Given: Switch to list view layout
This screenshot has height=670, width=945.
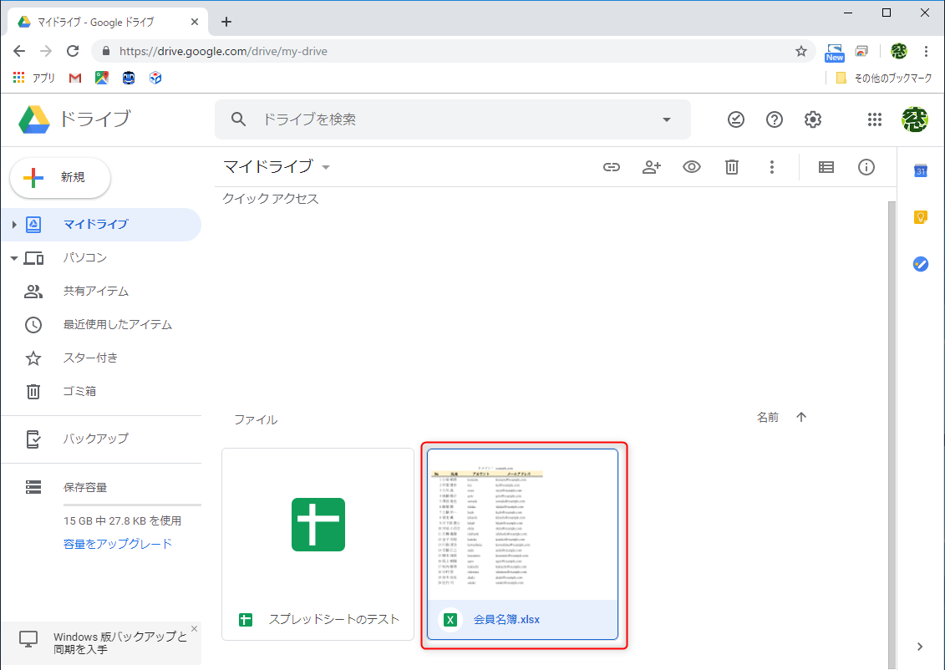Looking at the screenshot, I should [826, 167].
